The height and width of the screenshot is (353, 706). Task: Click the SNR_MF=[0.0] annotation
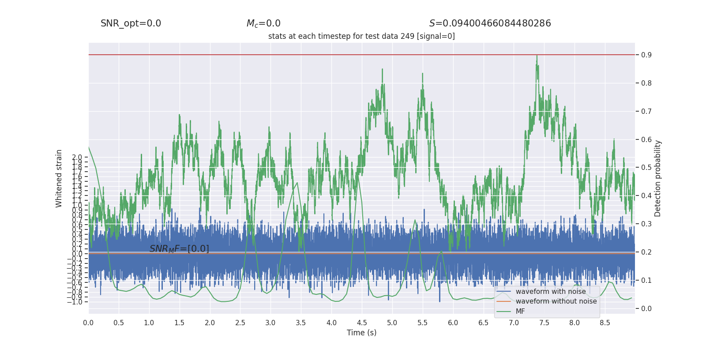[x=179, y=249]
